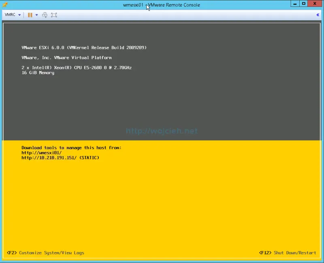324x263 pixels.
Task: Click the Manage Virtual Machine Settings icon
Action: tap(45, 15)
